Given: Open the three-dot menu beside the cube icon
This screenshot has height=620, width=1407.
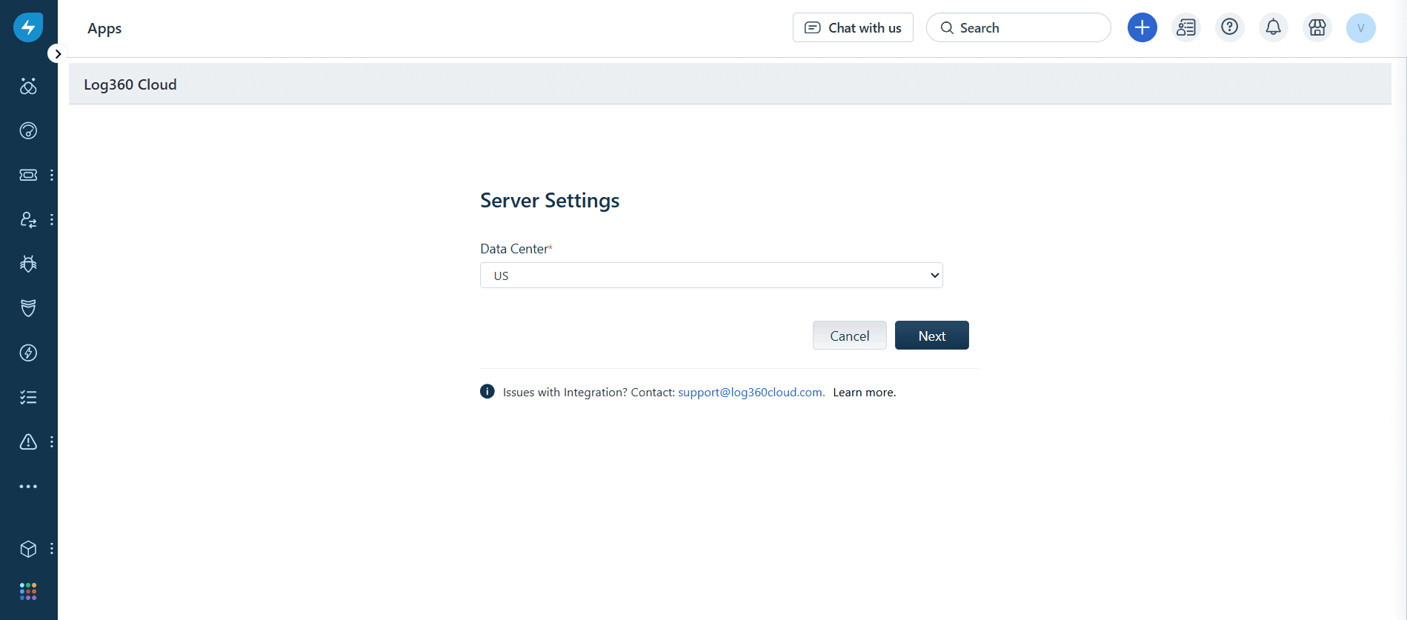Looking at the screenshot, I should (52, 549).
